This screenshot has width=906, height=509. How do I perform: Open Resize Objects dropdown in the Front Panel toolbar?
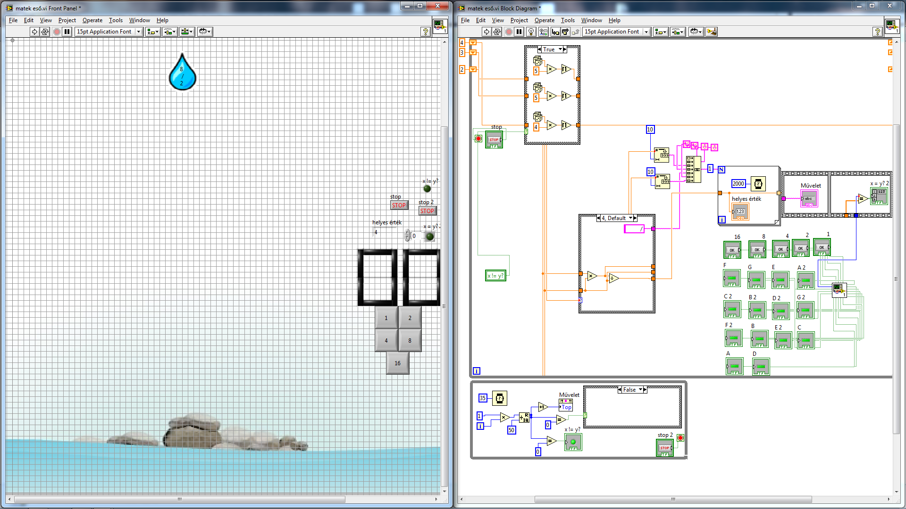point(187,32)
